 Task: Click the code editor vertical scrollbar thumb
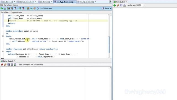click(x=109, y=45)
